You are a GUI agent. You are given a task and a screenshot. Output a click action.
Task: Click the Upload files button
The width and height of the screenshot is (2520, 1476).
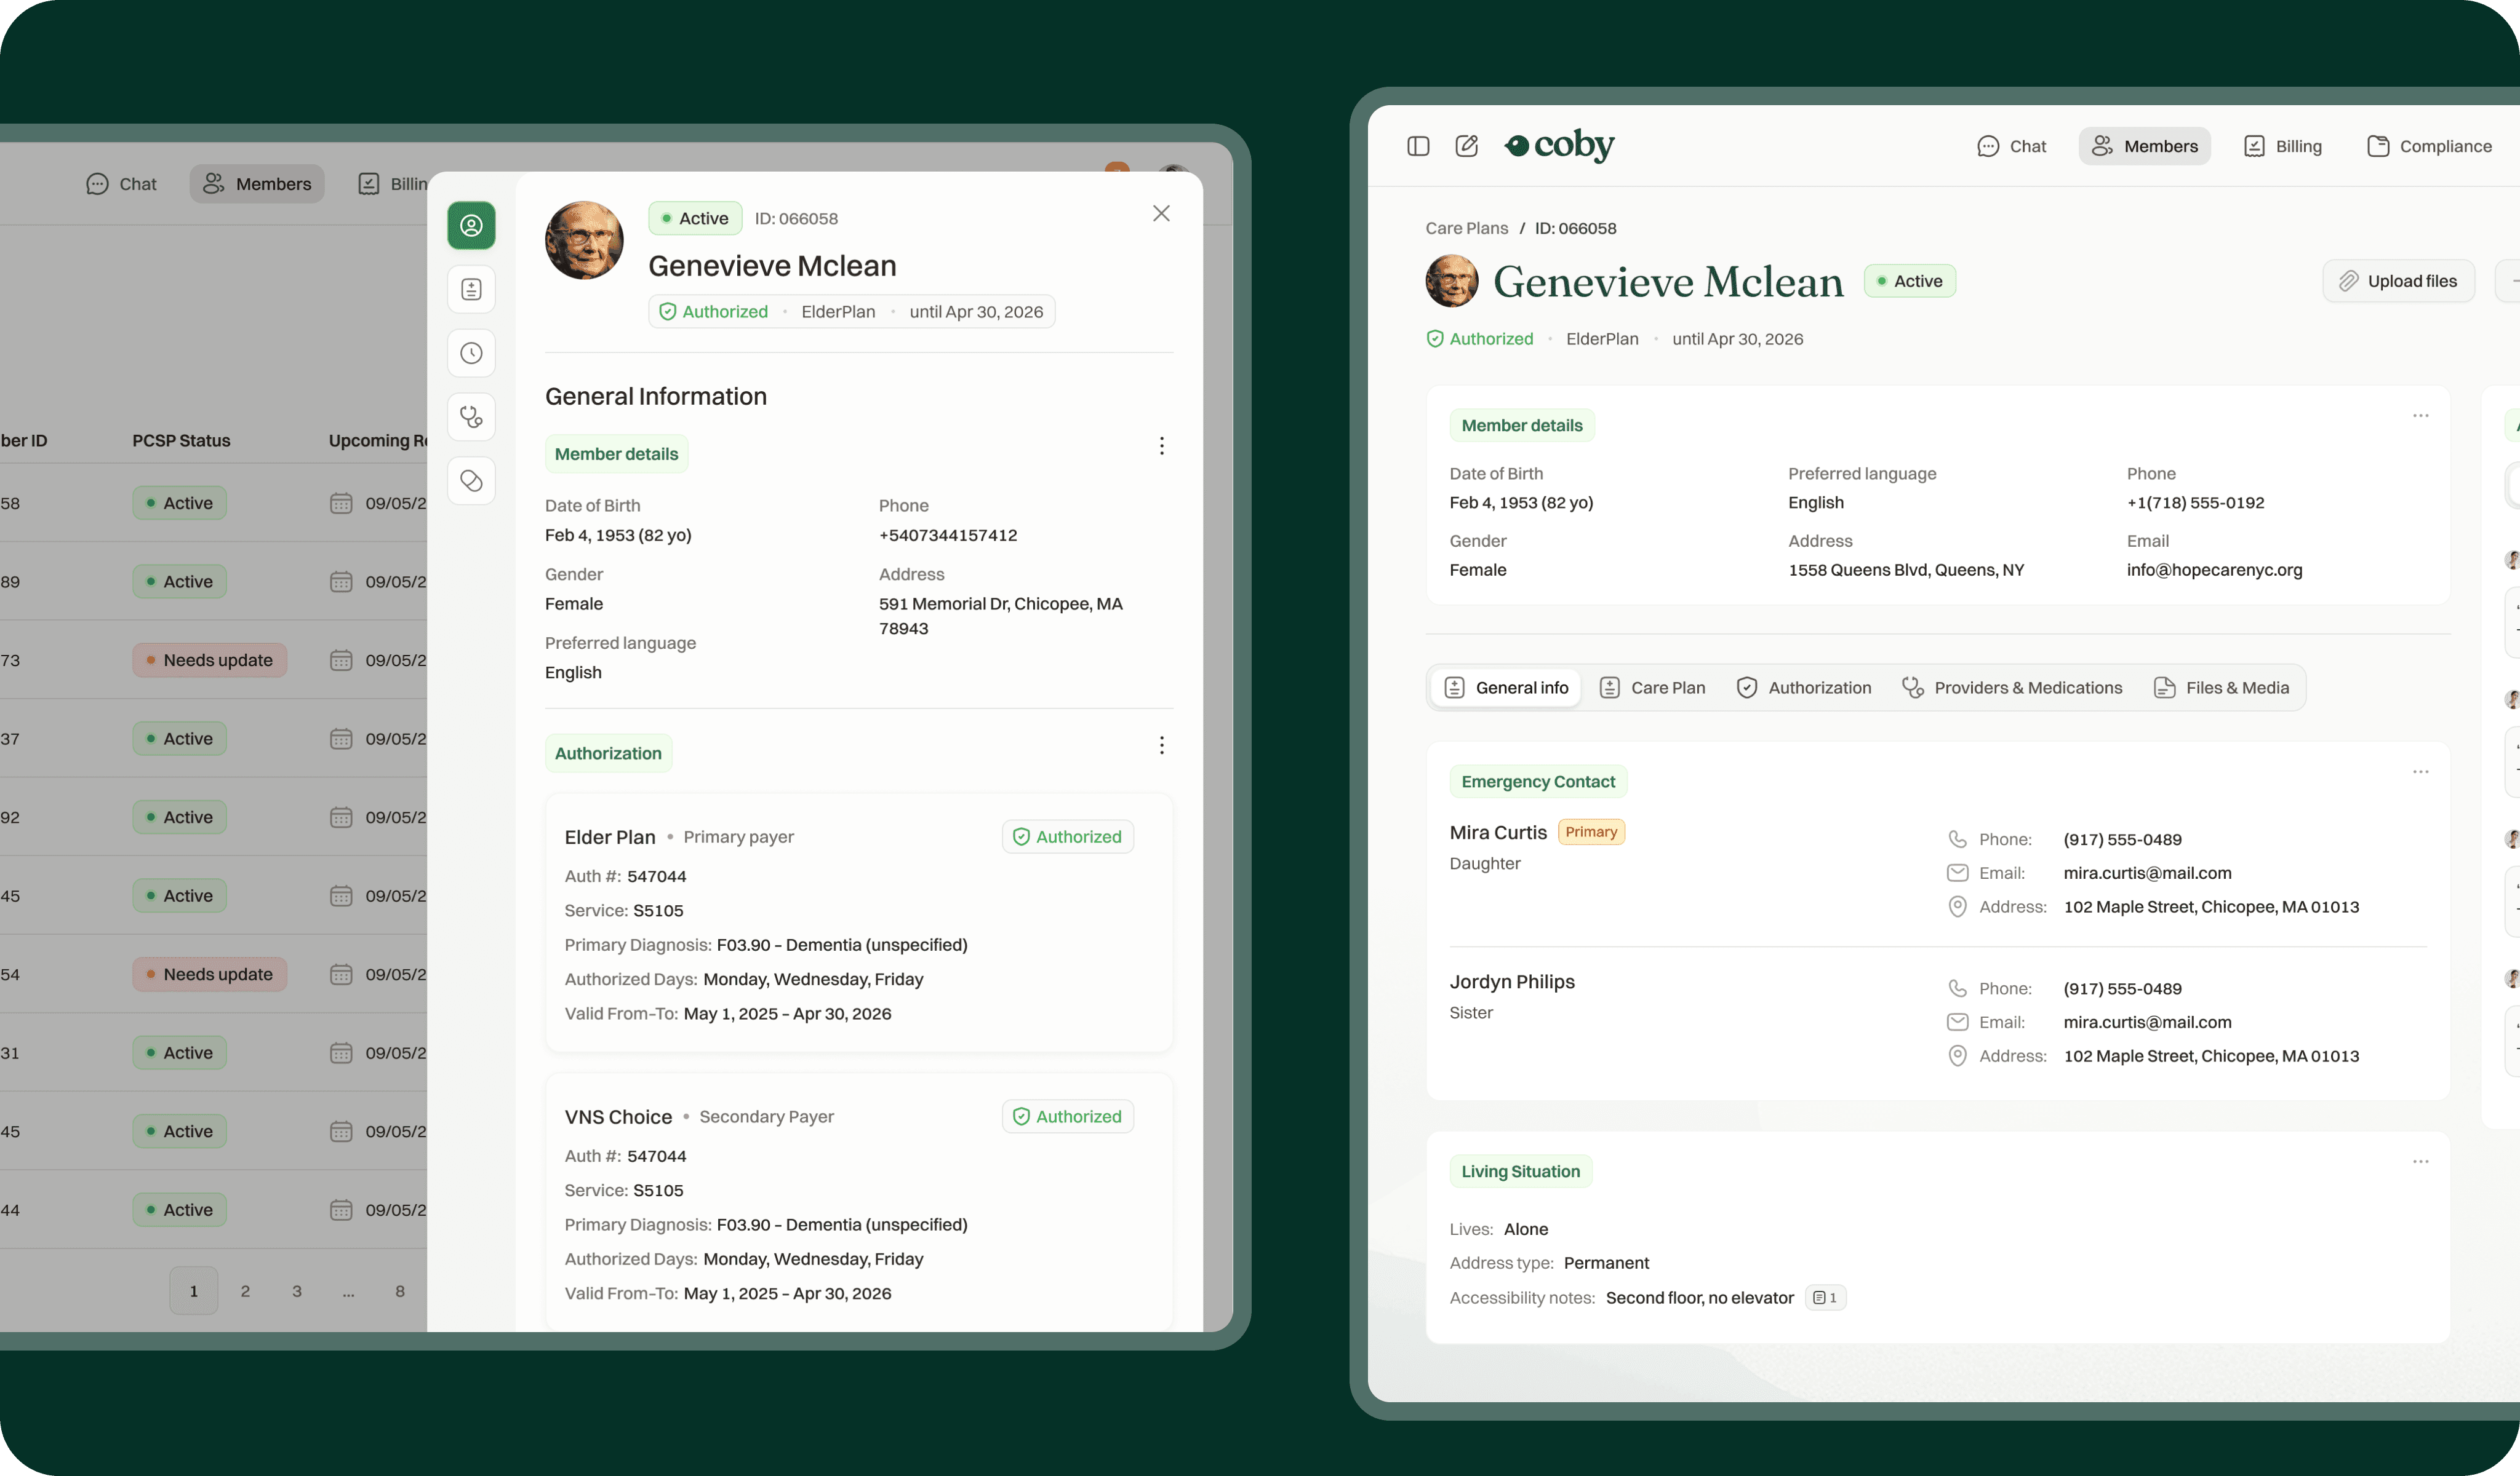2398,281
